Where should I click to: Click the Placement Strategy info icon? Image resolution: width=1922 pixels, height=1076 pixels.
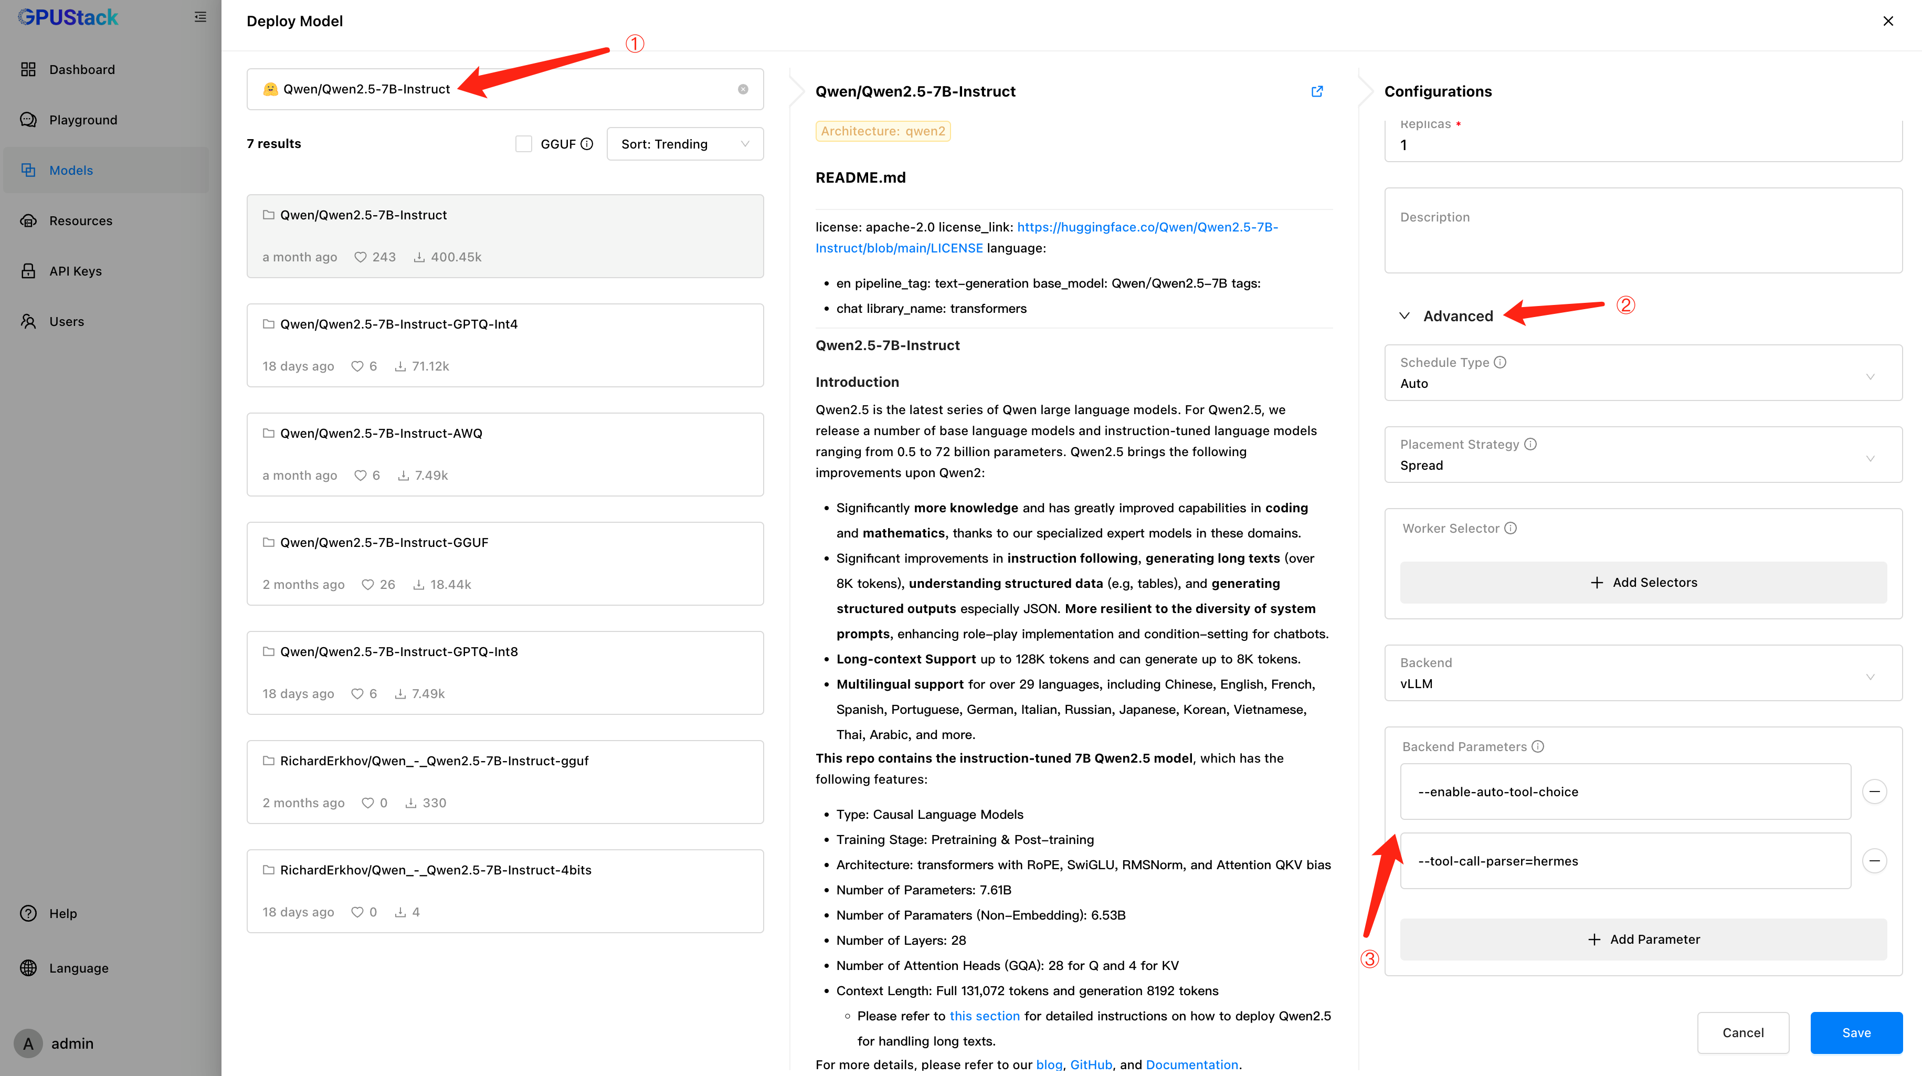click(1530, 445)
